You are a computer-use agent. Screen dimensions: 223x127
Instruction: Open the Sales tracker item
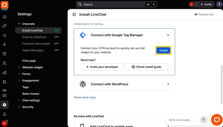pyautogui.click(x=31, y=94)
